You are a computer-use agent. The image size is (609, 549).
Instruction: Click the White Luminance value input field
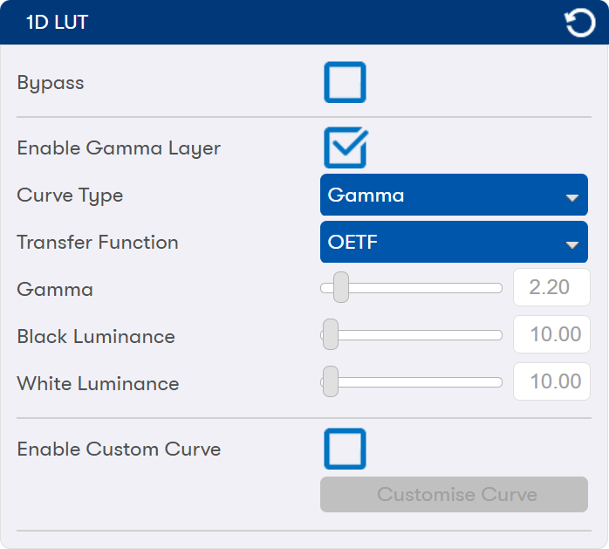pos(551,381)
